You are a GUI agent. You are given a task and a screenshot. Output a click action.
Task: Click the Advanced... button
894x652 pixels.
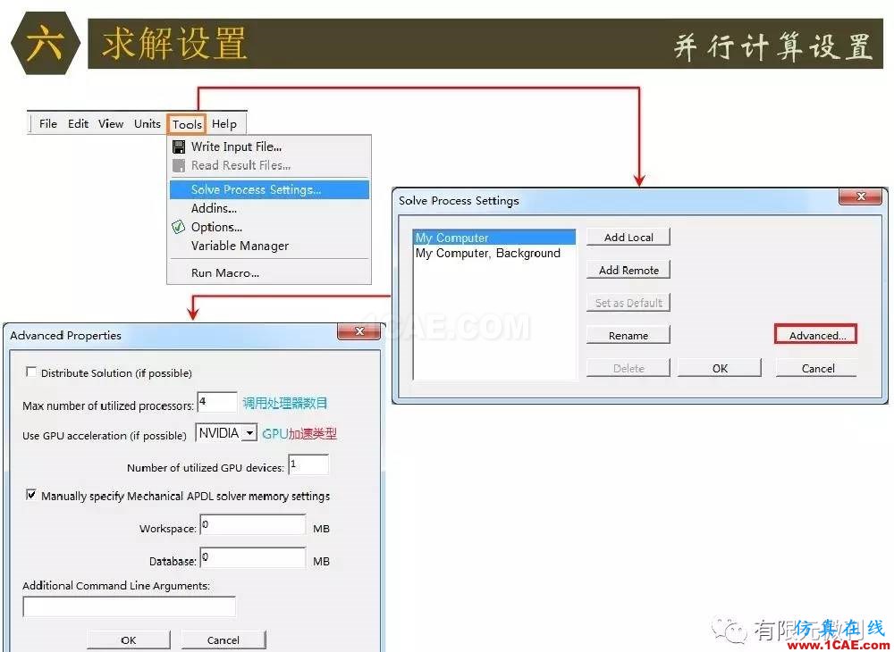(816, 335)
